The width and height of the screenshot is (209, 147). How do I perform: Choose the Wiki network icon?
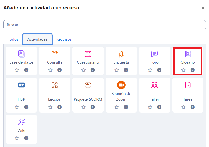click(21, 122)
